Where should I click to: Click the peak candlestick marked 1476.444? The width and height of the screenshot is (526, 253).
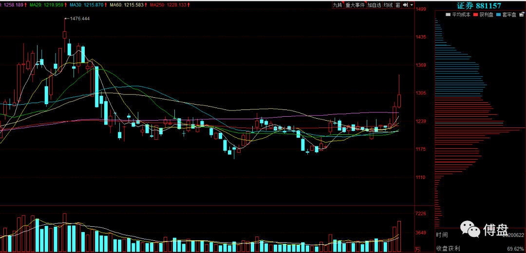point(65,35)
